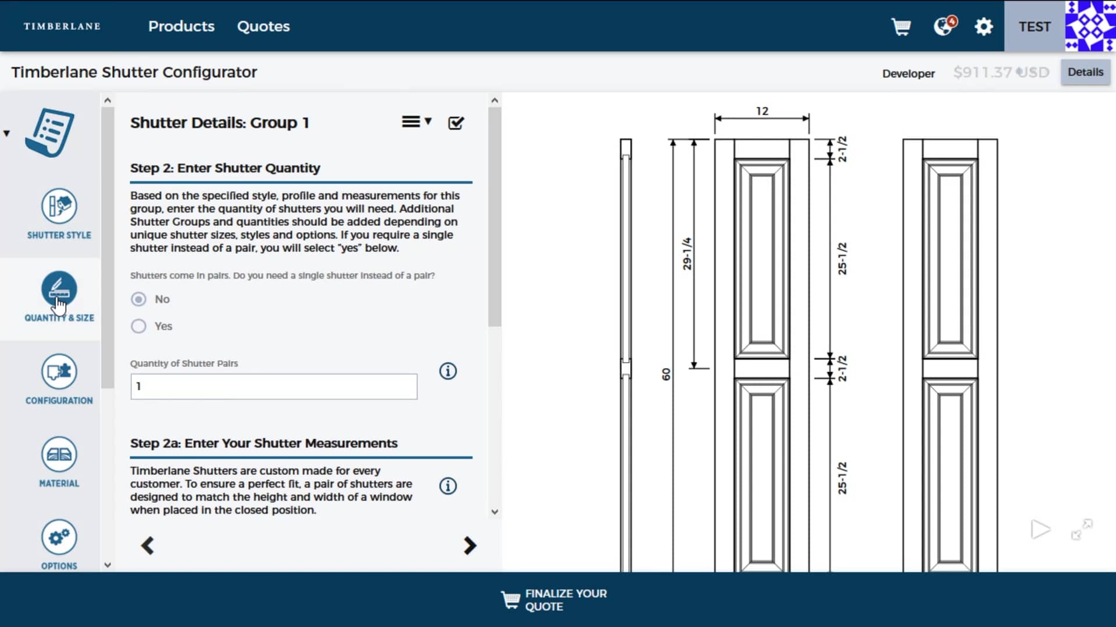The width and height of the screenshot is (1116, 627).
Task: Select No for single shutter
Action: pyautogui.click(x=139, y=298)
